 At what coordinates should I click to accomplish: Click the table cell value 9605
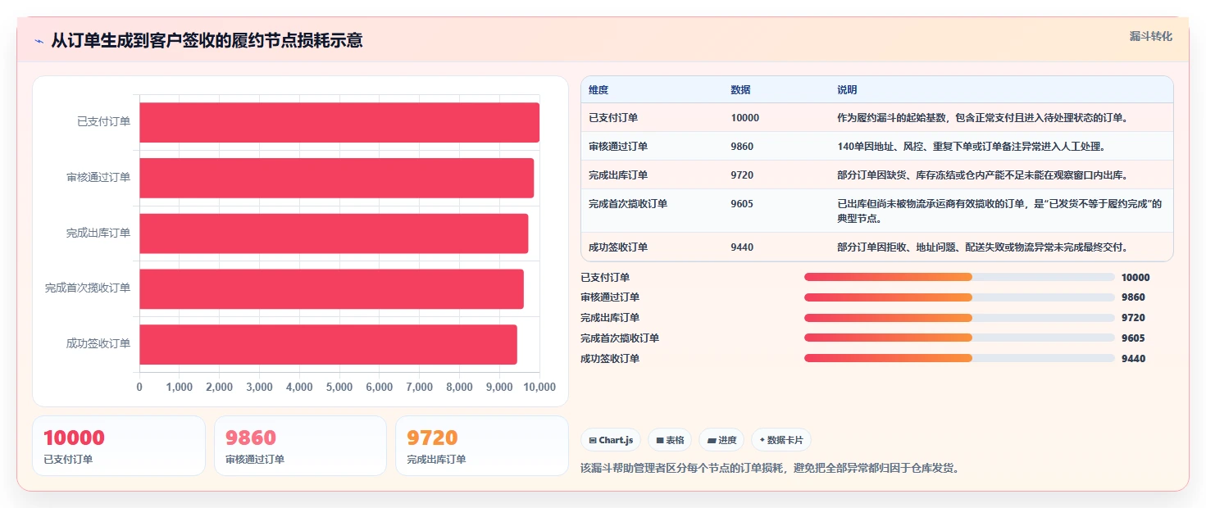click(x=742, y=204)
